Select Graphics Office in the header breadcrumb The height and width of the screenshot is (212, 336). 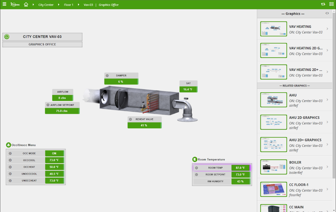click(x=109, y=5)
